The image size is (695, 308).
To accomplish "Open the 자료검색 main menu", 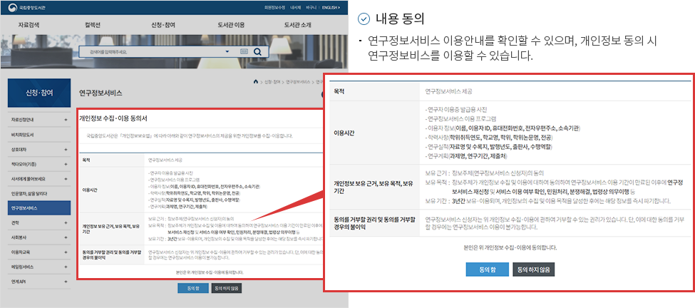I will pyautogui.click(x=29, y=25).
